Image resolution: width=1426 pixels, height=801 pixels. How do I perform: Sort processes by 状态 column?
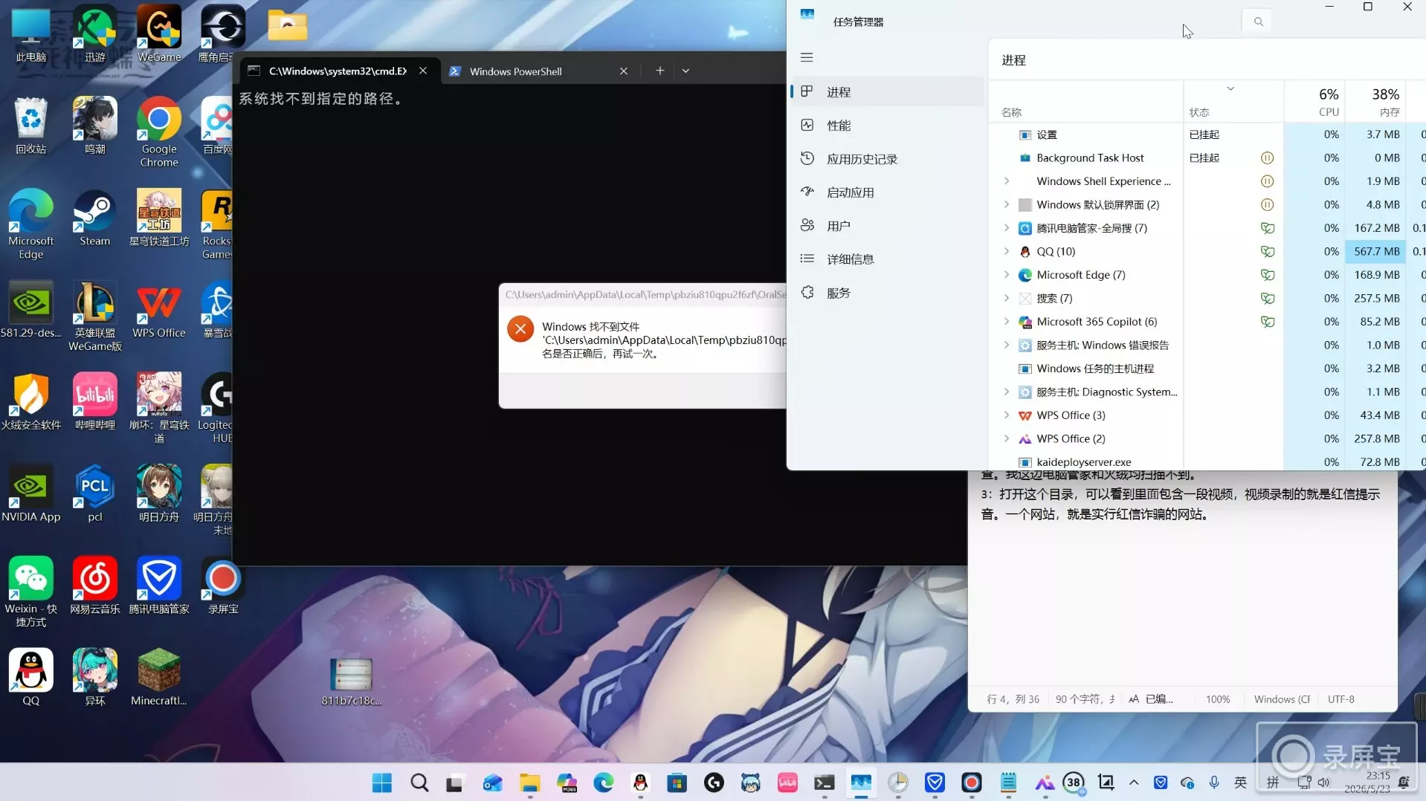[x=1233, y=102]
